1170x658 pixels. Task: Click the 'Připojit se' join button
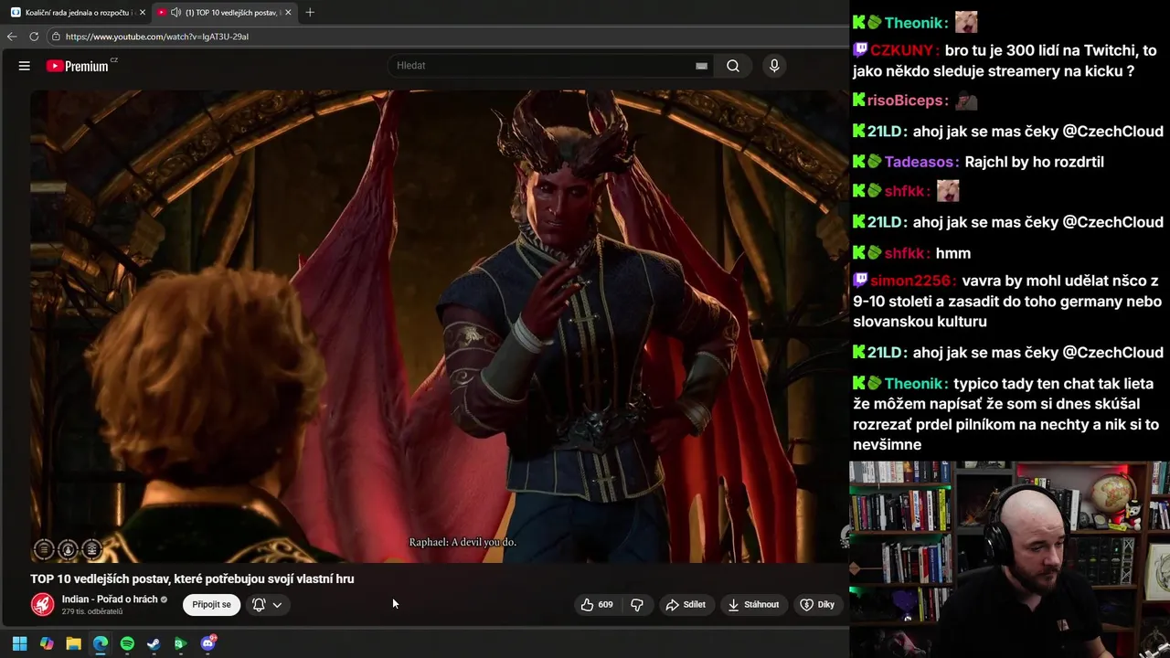click(x=211, y=604)
